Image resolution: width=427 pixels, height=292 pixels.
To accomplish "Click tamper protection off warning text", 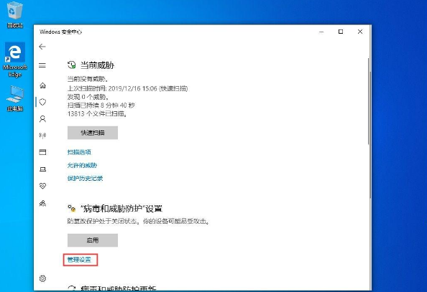I will (x=139, y=221).
